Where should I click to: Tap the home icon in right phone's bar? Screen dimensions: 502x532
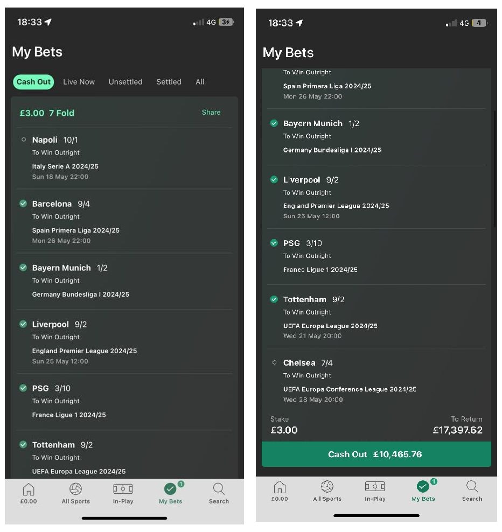click(x=280, y=487)
